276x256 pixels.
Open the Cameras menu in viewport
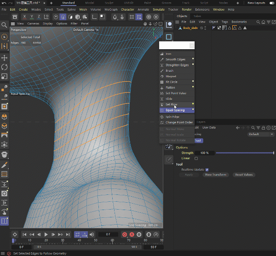pos(33,23)
